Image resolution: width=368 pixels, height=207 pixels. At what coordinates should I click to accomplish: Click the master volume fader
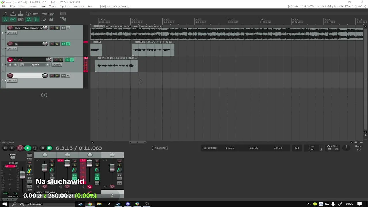tap(22, 175)
